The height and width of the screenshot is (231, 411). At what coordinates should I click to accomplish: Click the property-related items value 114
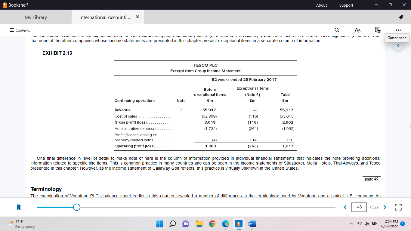(x=253, y=140)
